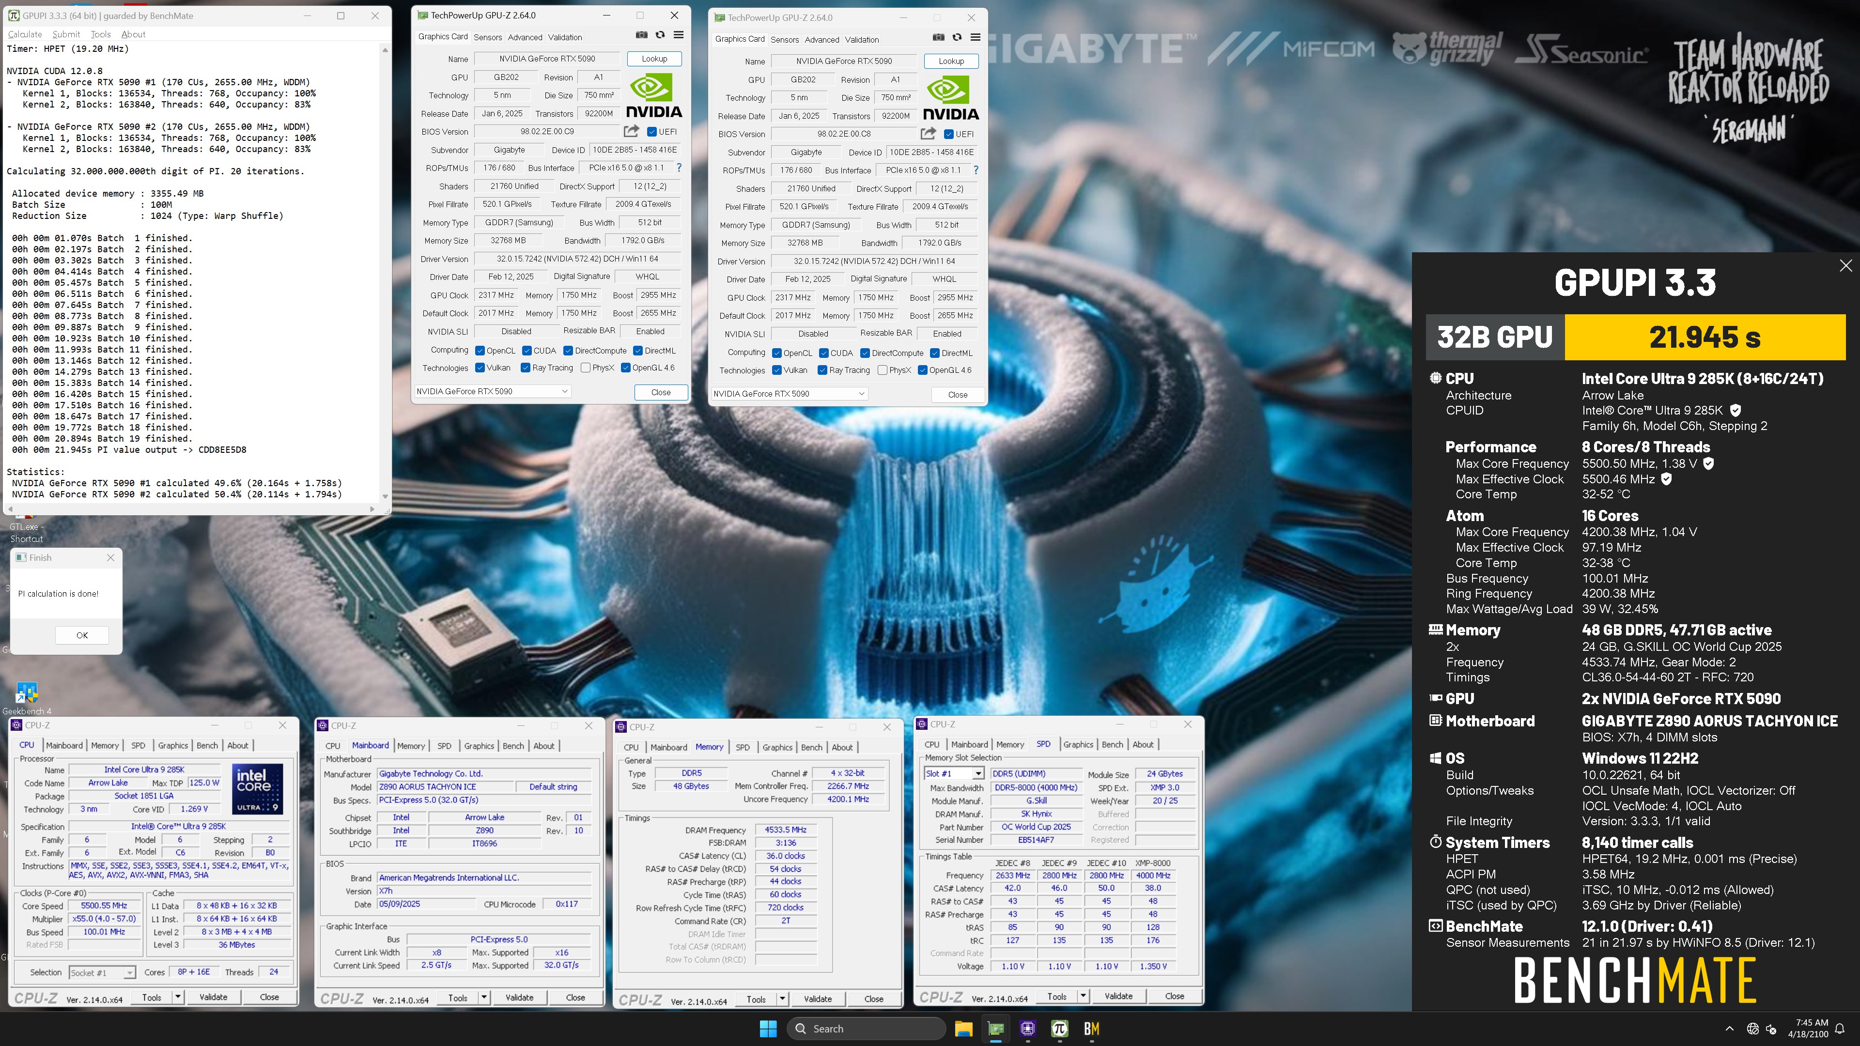Click screenshot camera icon in left GPU-Z

641,35
